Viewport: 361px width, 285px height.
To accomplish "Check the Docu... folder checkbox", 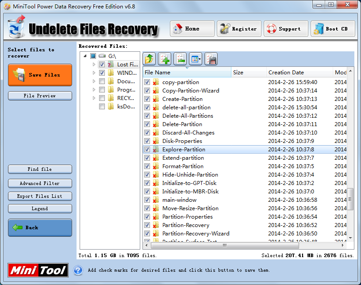I will point(102,81).
